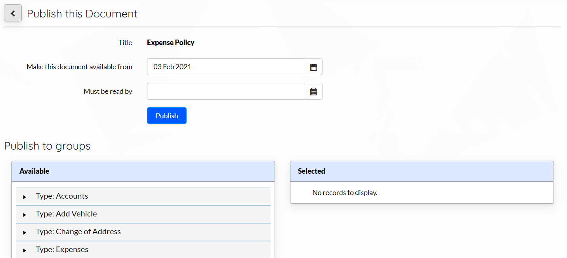Open calendar for available-from date
The image size is (567, 258).
(313, 67)
